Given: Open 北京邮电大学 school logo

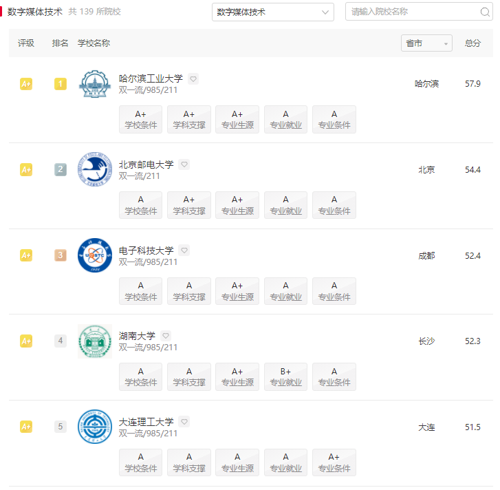Looking at the screenshot, I should 95,169.
